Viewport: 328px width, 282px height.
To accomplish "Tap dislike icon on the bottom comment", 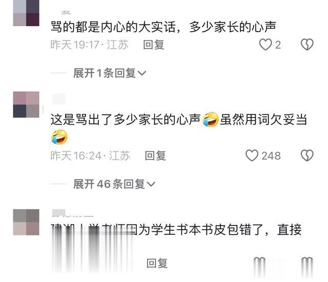I will click(307, 265).
